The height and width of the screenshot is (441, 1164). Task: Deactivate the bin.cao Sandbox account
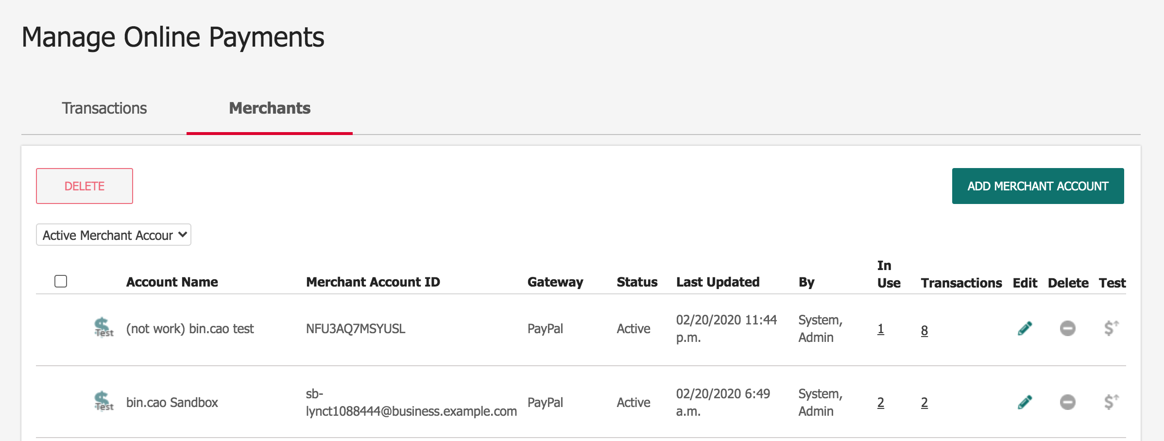pyautogui.click(x=1067, y=402)
